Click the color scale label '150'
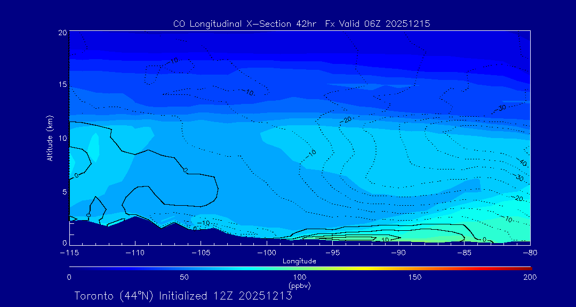Image resolution: width=576 pixels, height=307 pixels. [415, 277]
